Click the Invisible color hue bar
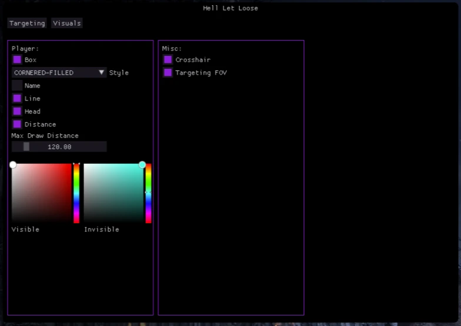 [x=148, y=193]
